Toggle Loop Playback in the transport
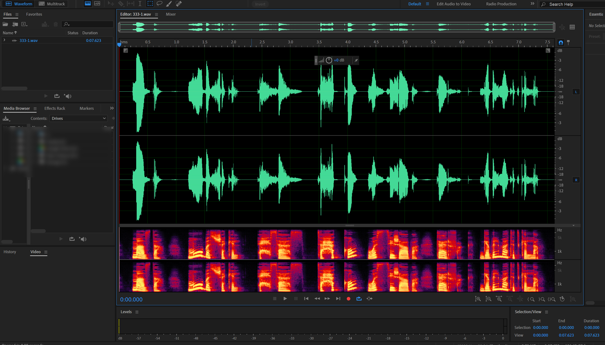 359,299
